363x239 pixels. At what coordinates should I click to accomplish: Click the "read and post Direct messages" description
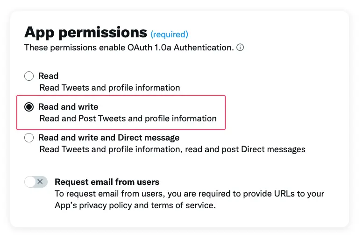(x=245, y=149)
